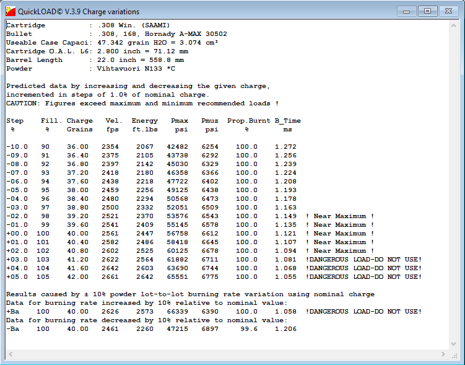Click the 'Pmax' column header
This screenshot has height=365, width=465.
tap(180, 121)
